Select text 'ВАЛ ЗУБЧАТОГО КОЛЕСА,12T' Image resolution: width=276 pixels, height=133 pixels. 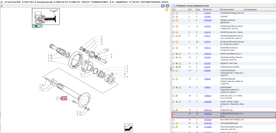click(x=232, y=120)
